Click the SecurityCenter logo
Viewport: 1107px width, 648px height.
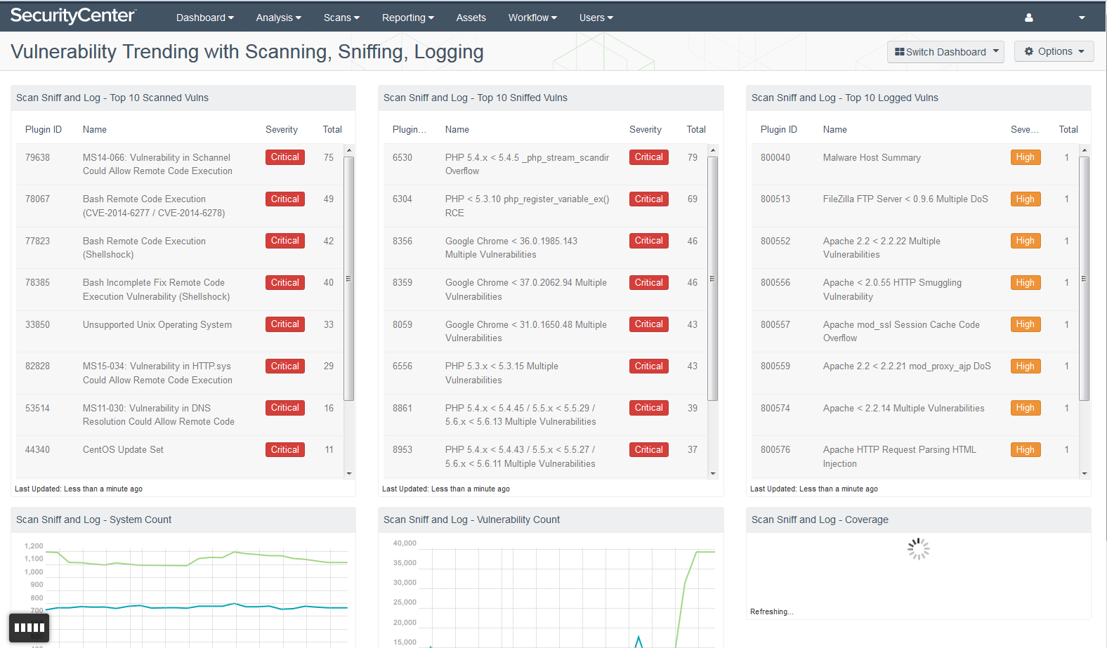point(73,16)
